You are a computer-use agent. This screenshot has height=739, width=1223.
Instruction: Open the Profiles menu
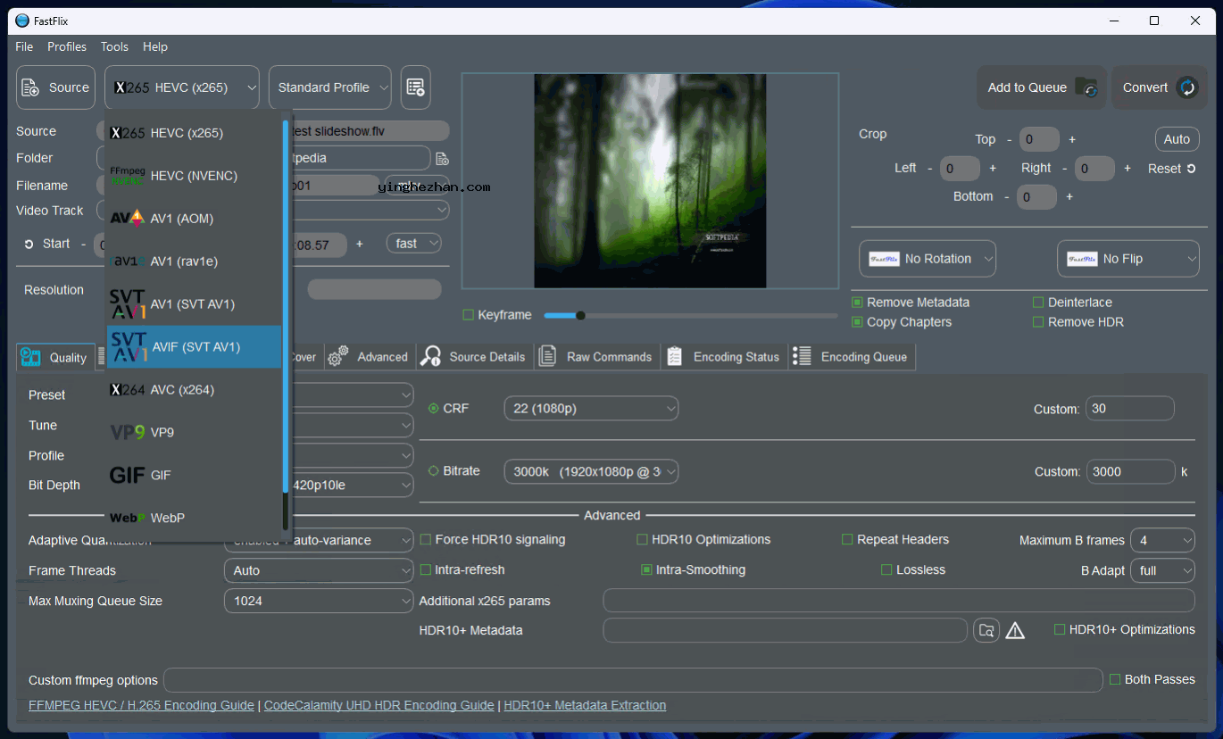coord(67,46)
